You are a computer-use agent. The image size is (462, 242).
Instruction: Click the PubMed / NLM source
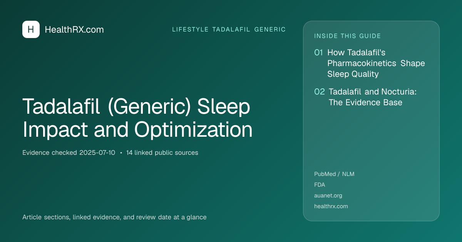[334, 174]
